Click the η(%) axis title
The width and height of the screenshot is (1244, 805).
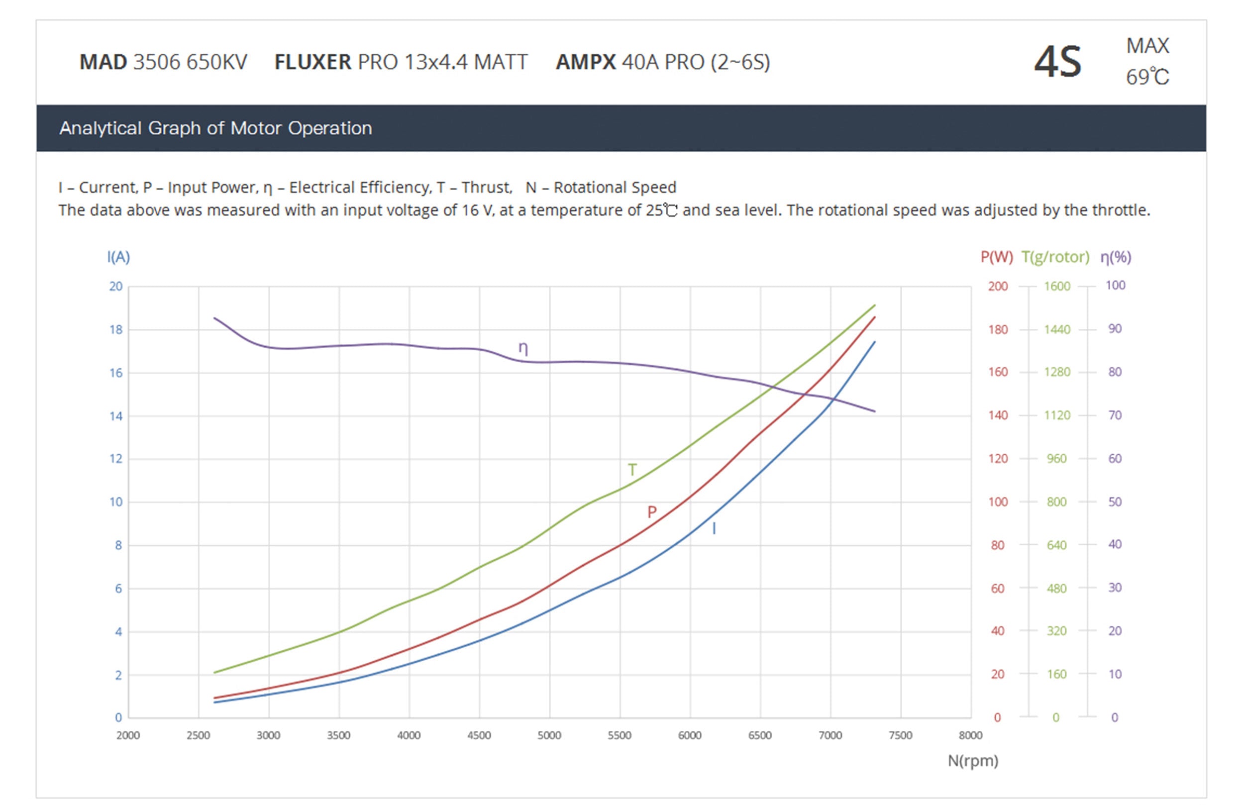(1116, 257)
